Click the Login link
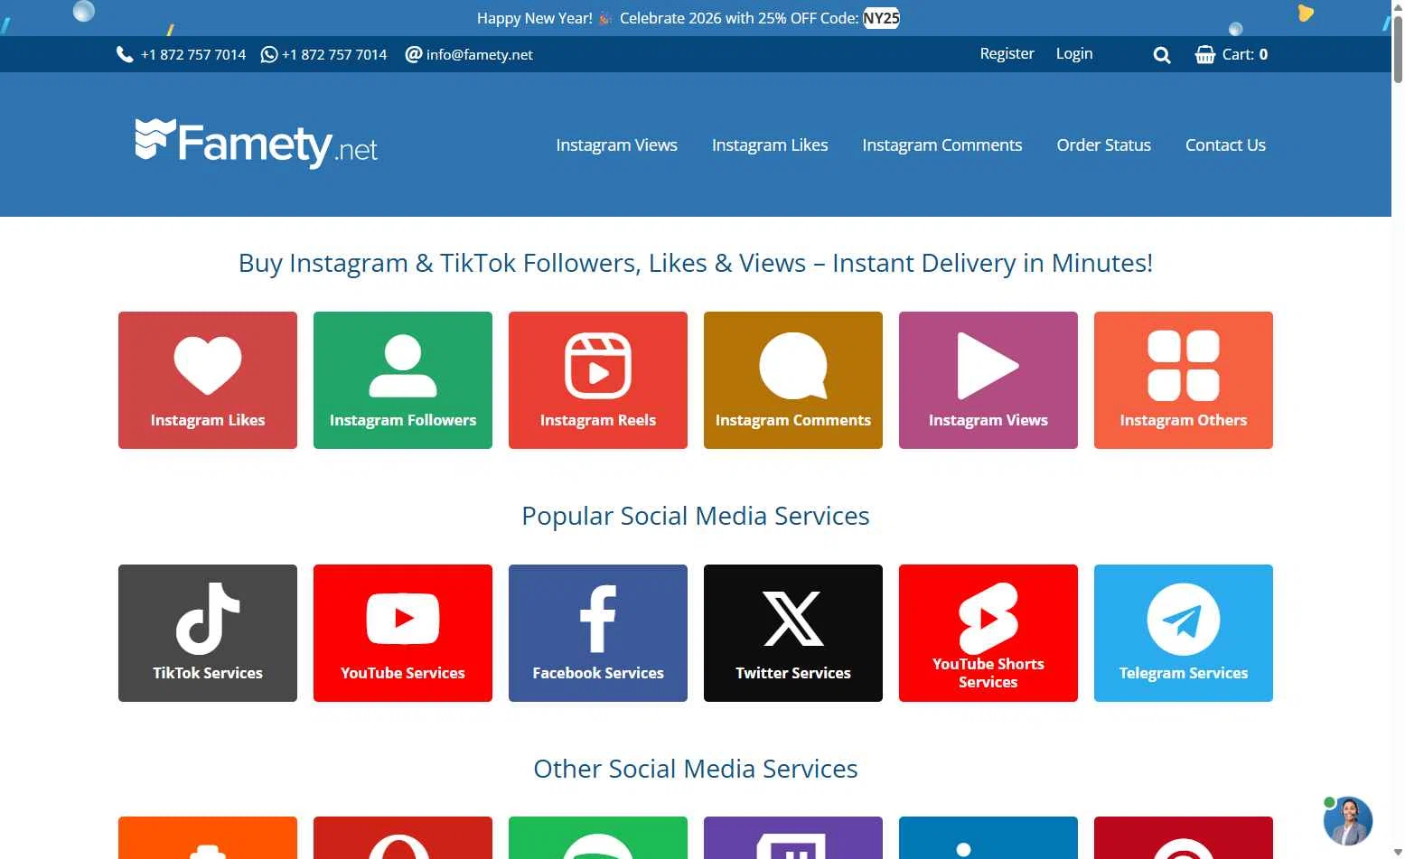This screenshot has height=859, width=1405. coord(1074,53)
